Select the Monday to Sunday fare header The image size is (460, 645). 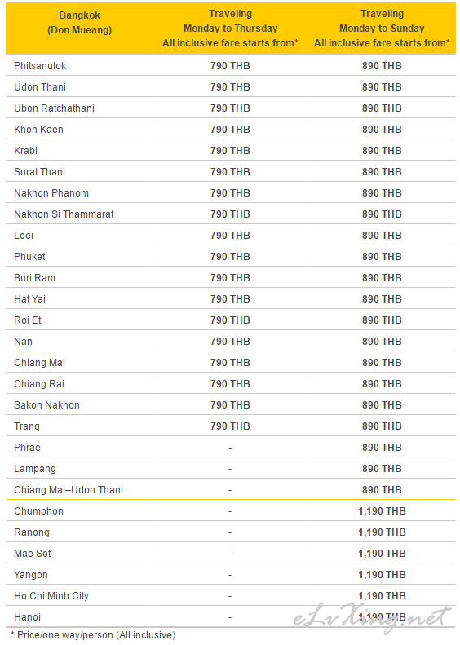pyautogui.click(x=383, y=29)
